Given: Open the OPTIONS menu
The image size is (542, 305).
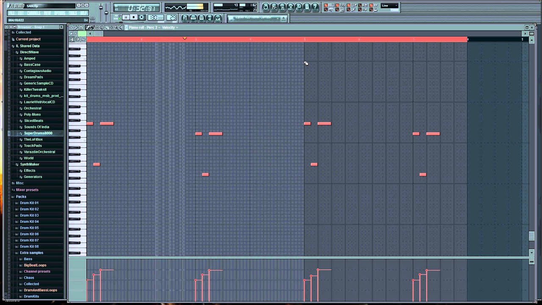Looking at the screenshot, I should (x=60, y=13).
